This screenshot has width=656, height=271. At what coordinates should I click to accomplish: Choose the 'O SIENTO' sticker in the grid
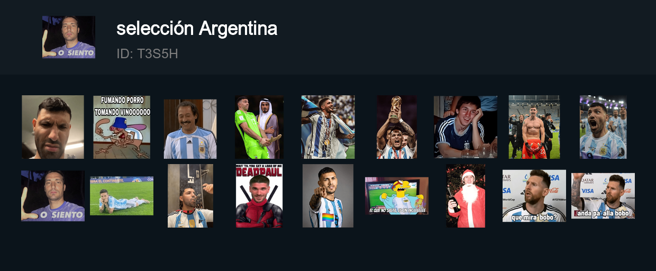(x=53, y=196)
